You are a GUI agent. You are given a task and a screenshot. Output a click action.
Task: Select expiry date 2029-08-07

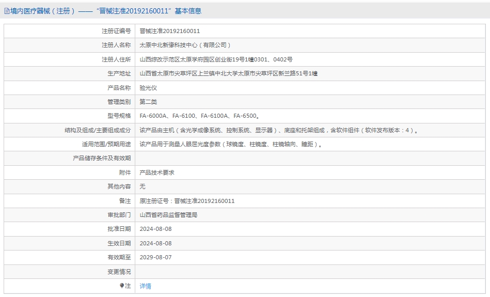(x=155, y=257)
